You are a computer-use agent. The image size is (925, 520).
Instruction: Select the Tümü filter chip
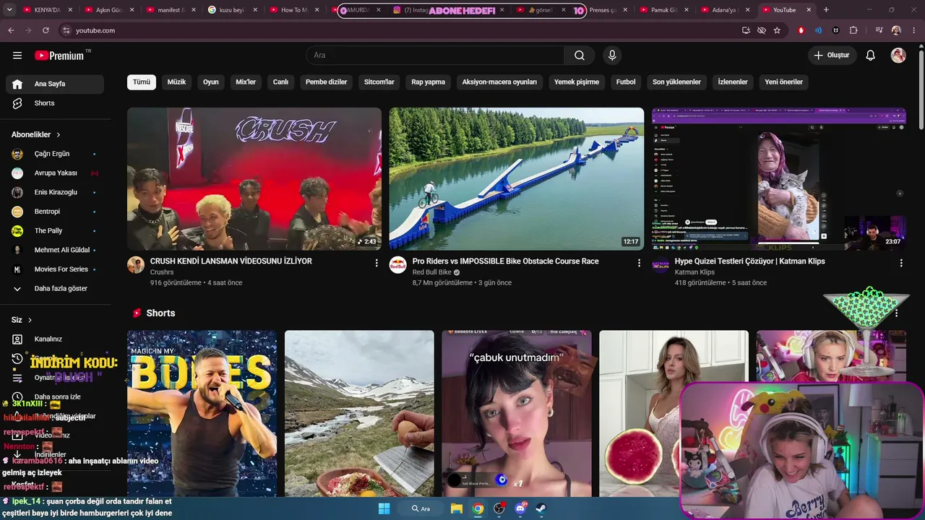tap(142, 82)
